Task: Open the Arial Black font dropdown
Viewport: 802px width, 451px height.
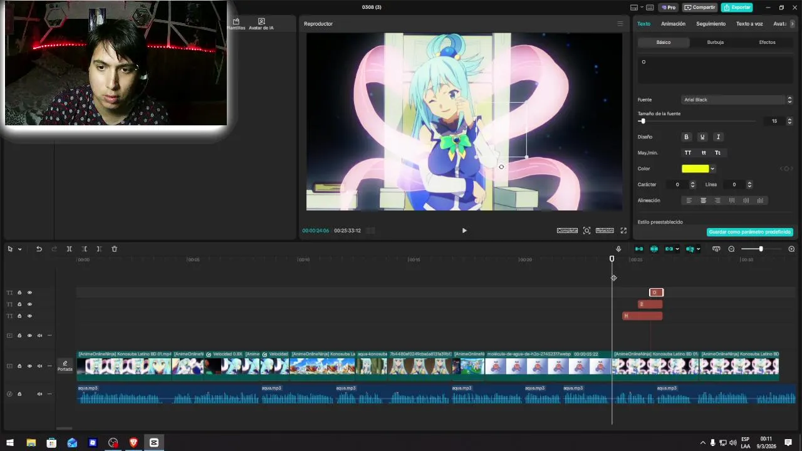Action: [737, 100]
